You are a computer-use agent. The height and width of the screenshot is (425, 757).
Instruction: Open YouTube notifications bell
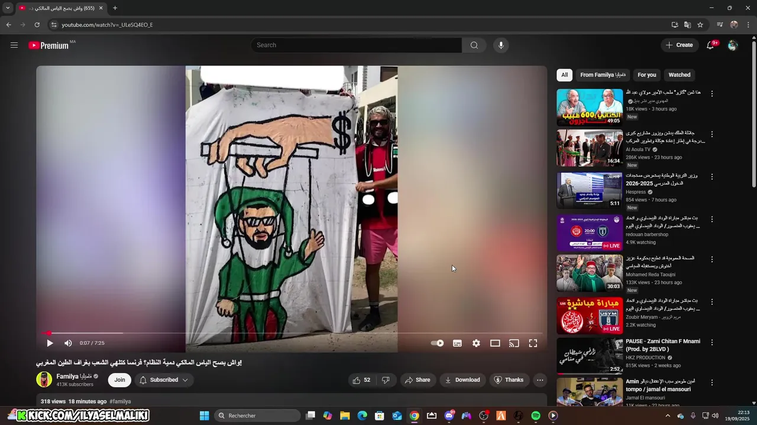pyautogui.click(x=710, y=45)
